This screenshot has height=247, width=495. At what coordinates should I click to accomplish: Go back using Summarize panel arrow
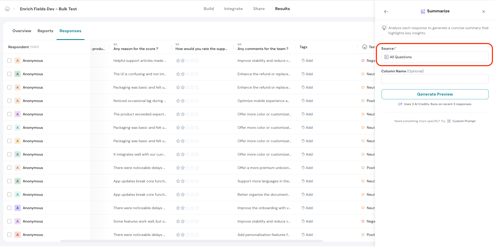pyautogui.click(x=386, y=12)
